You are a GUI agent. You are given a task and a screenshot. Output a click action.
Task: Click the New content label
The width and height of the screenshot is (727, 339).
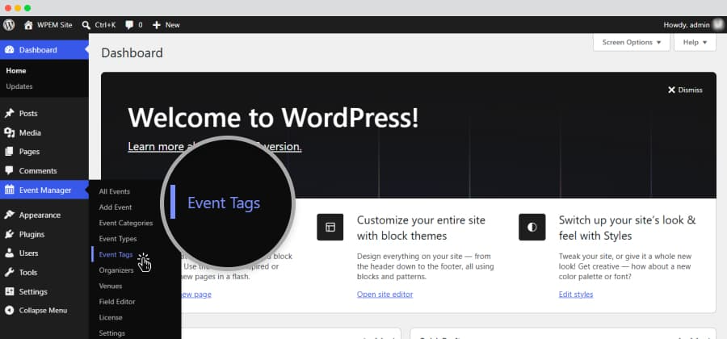pos(173,25)
